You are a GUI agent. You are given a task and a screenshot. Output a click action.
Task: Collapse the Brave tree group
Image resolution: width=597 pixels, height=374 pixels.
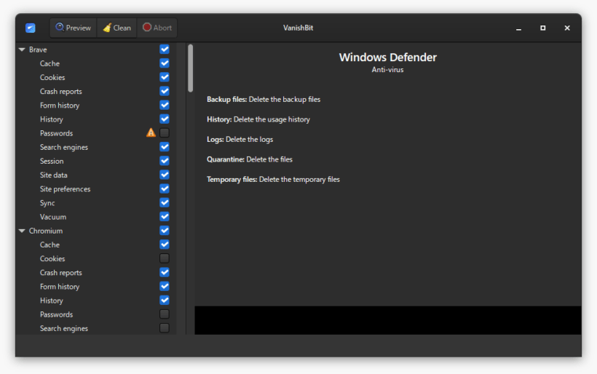click(x=22, y=49)
